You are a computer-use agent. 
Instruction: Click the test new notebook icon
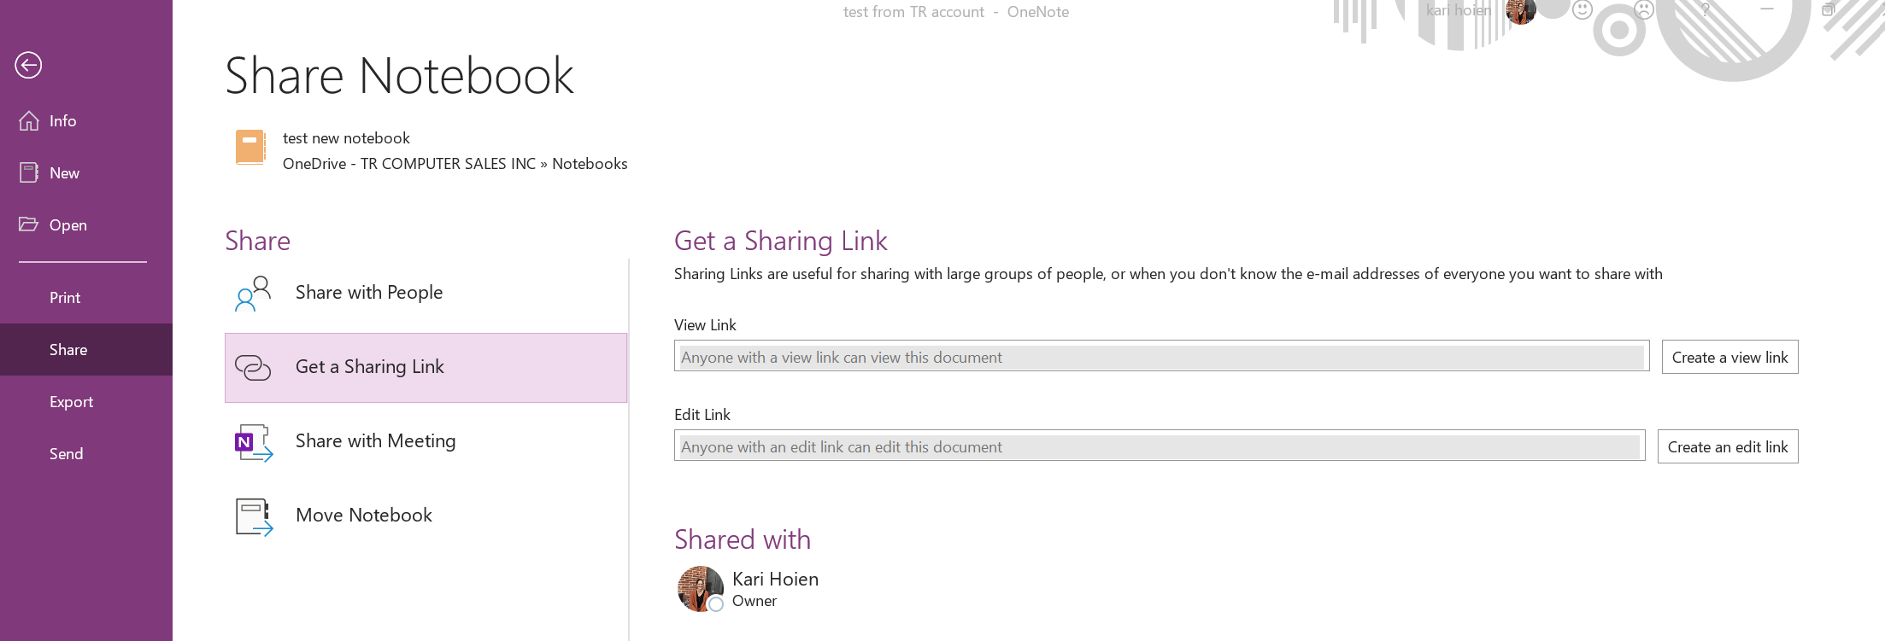tap(250, 148)
